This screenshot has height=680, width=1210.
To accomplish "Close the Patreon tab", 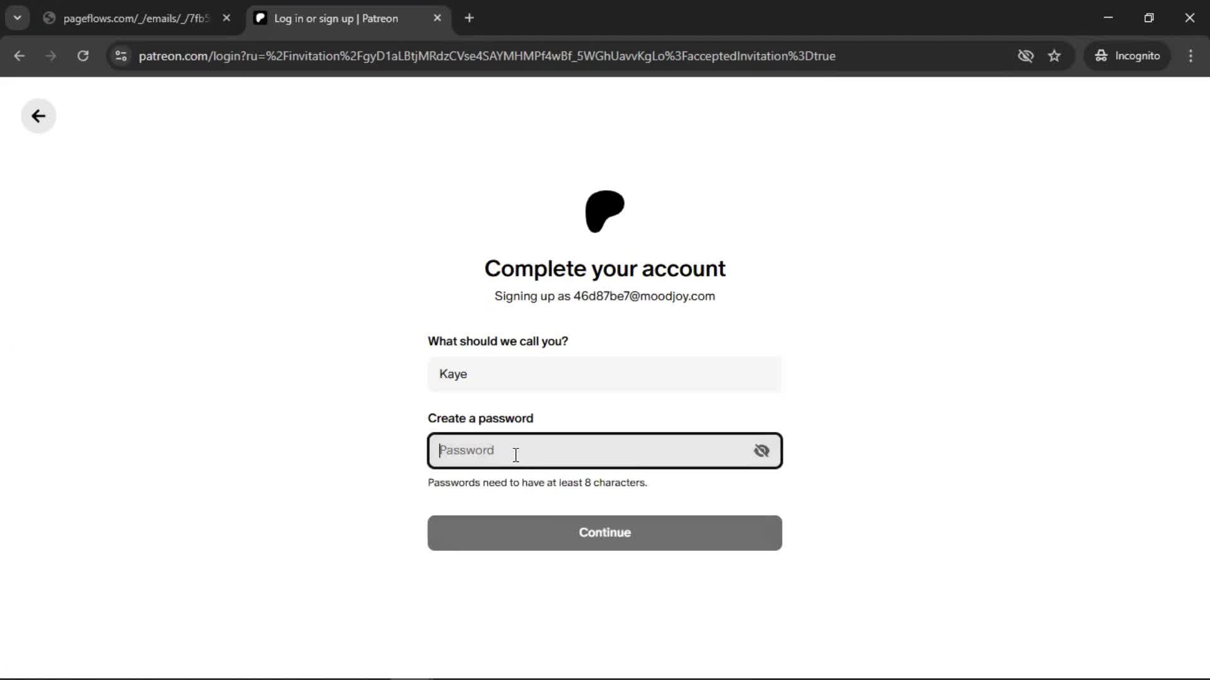I will 437,18.
